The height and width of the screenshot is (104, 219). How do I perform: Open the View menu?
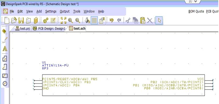coord(30,11)
